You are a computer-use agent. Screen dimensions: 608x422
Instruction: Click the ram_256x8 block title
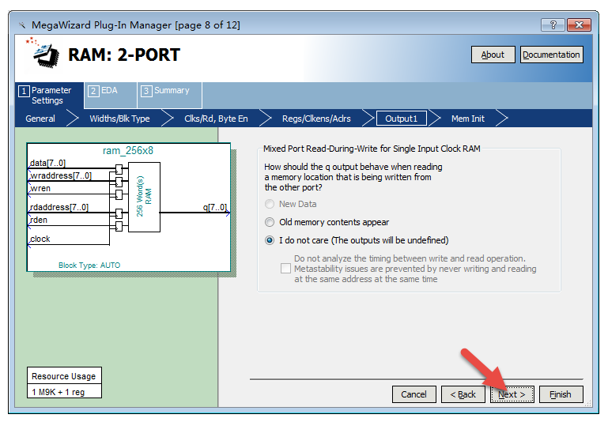click(x=128, y=150)
